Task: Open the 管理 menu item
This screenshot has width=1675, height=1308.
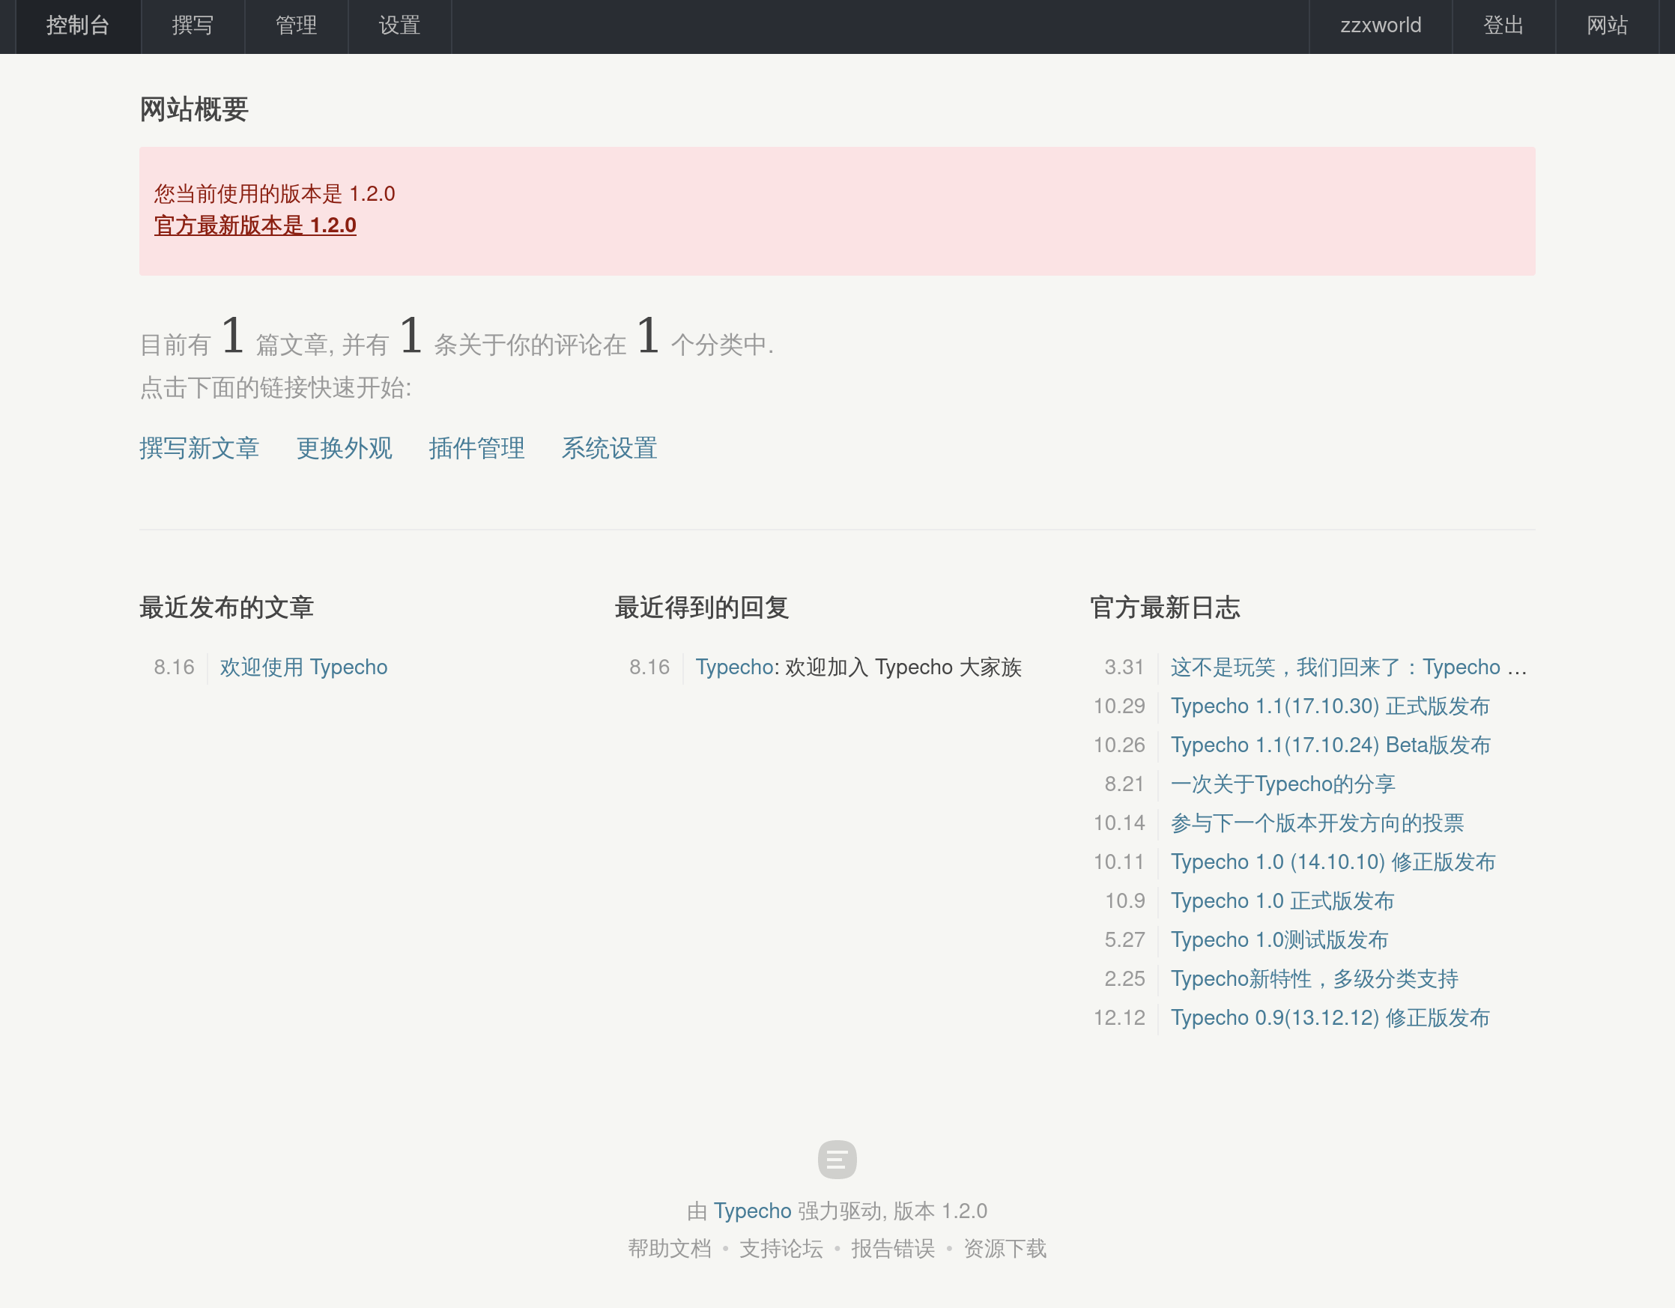Action: click(x=295, y=26)
